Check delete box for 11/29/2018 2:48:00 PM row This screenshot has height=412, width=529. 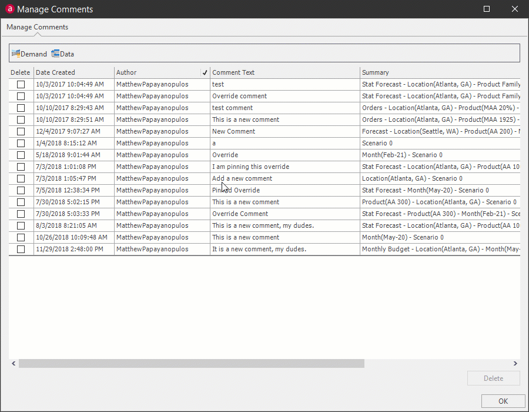(x=21, y=249)
